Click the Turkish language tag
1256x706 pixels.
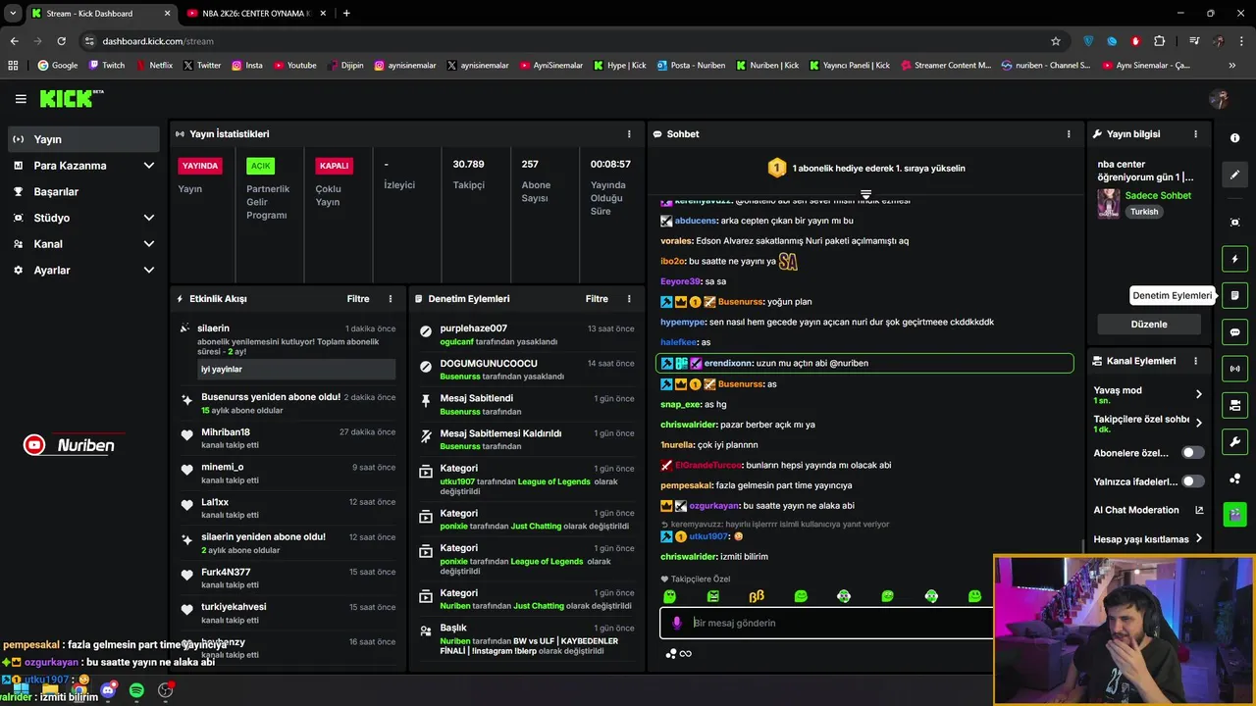pos(1144,212)
